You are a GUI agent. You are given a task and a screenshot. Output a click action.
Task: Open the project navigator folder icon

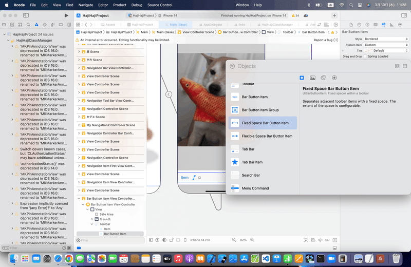(4, 25)
